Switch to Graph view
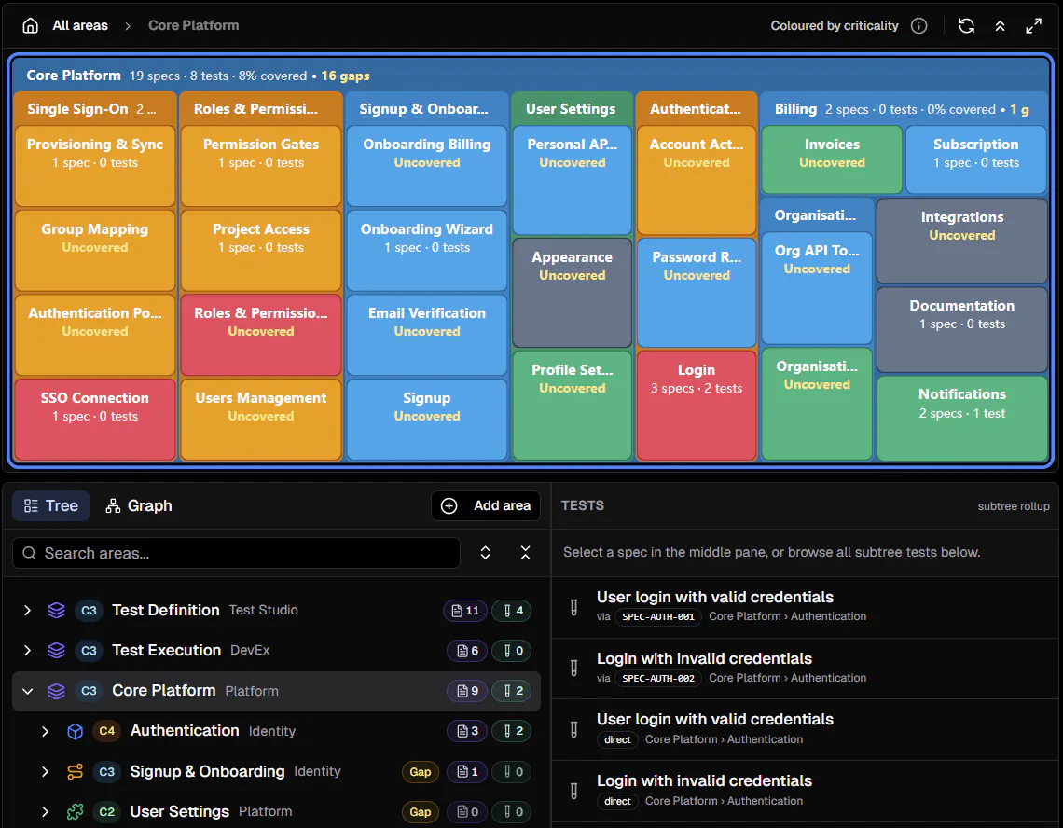The height and width of the screenshot is (828, 1063). click(x=139, y=506)
